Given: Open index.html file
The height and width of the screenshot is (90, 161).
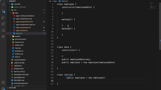Looking at the screenshot, I should pyautogui.click(x=19, y=45).
